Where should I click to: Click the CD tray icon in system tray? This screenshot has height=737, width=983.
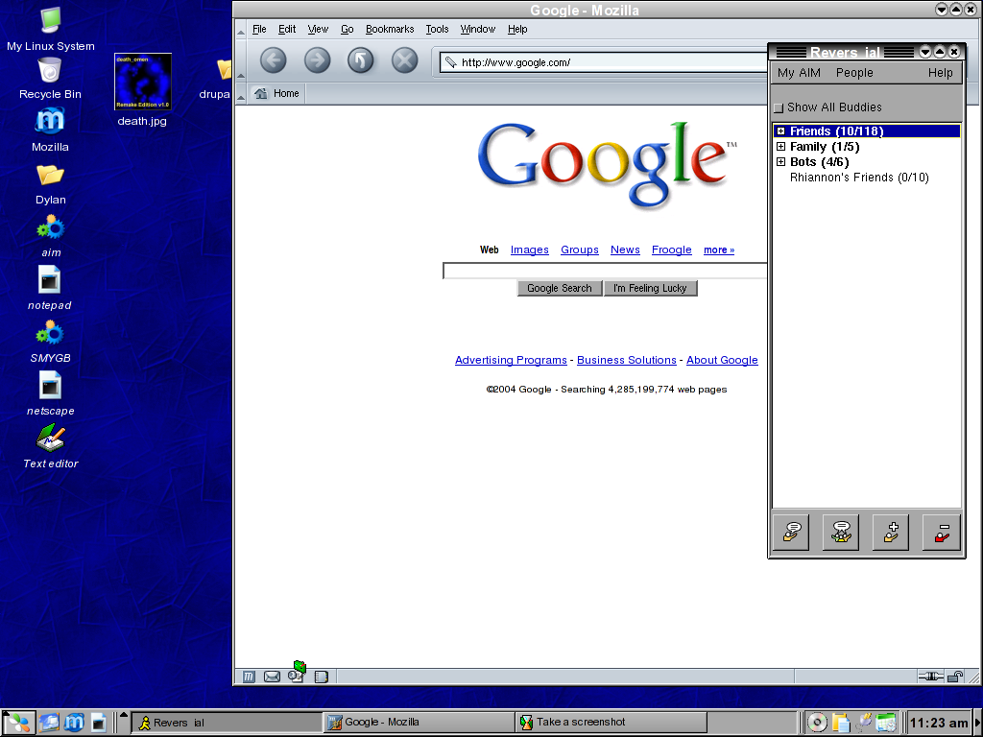coord(816,723)
